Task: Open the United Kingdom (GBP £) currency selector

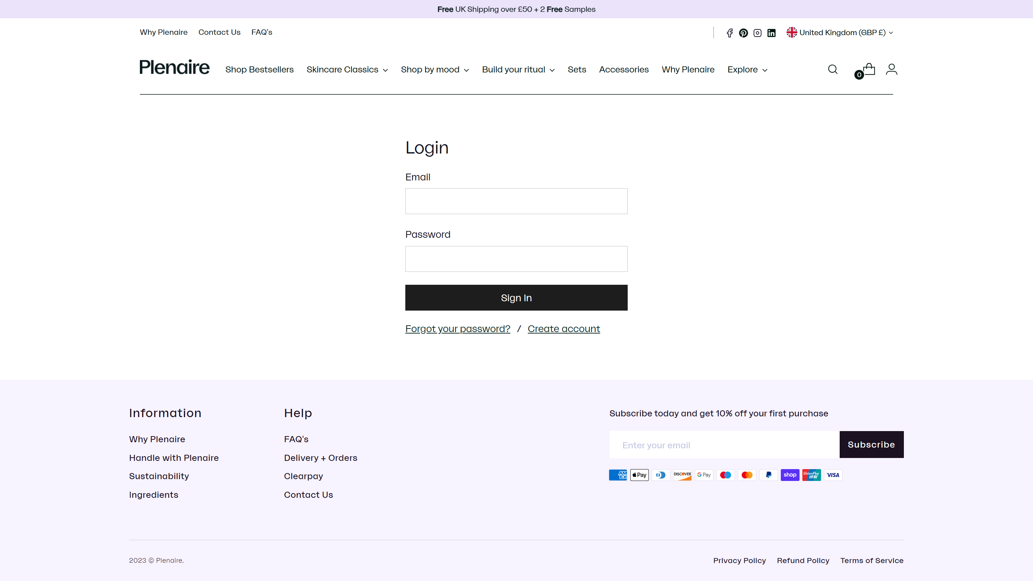Action: click(x=840, y=33)
